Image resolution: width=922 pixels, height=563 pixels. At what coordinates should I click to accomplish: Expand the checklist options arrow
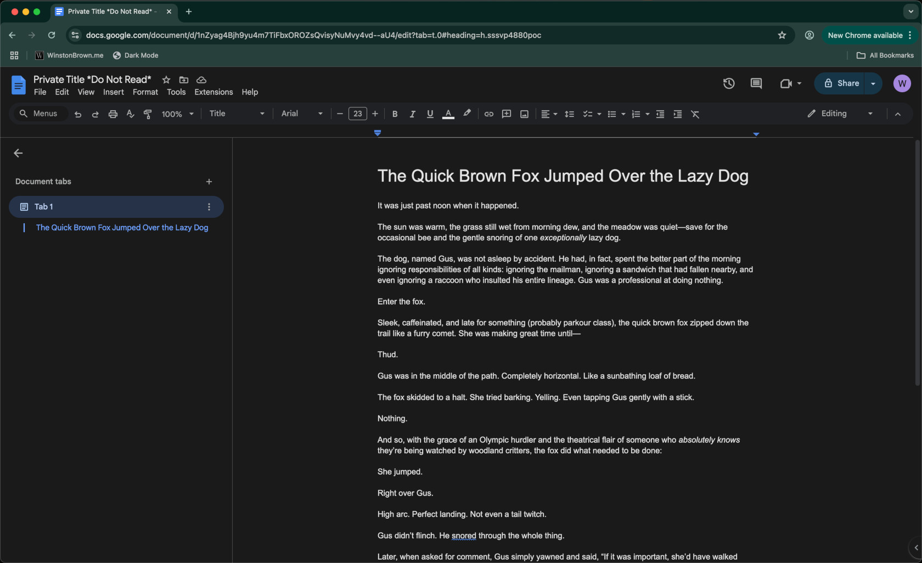[x=599, y=114]
